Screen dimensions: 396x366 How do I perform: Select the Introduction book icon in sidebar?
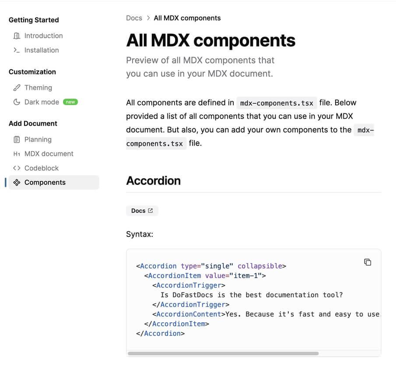click(x=17, y=36)
